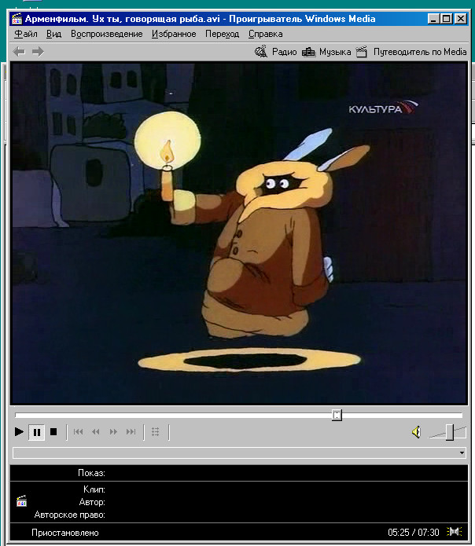
Task: Click the fast forward icon
Action: click(x=113, y=432)
